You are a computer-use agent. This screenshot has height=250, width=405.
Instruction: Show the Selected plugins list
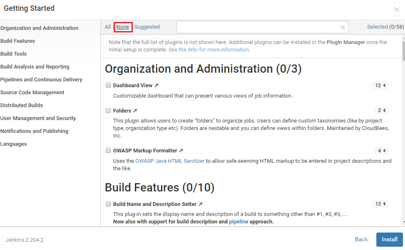(x=377, y=27)
